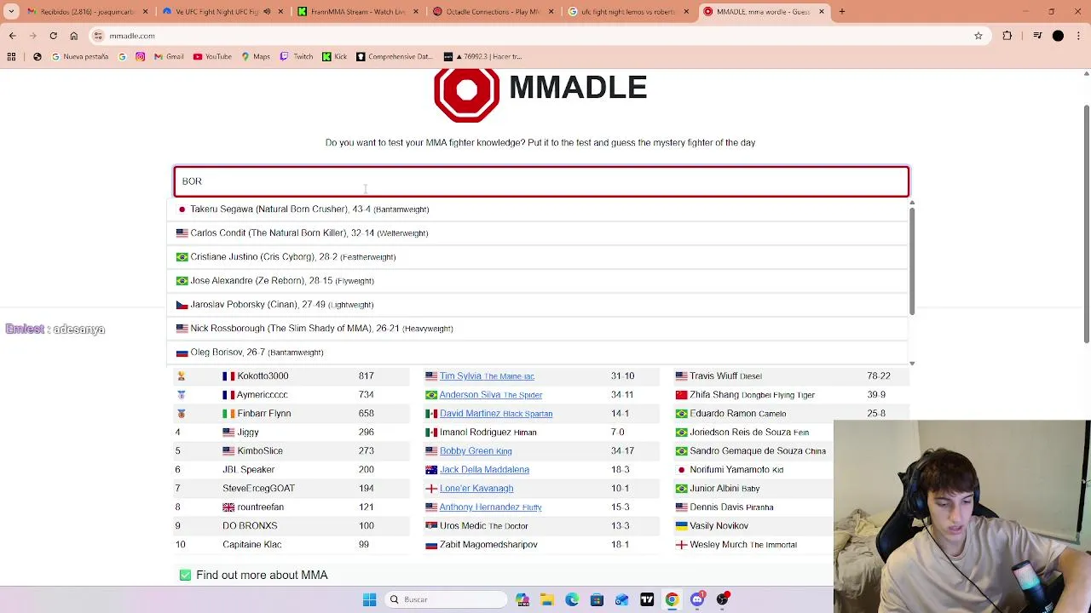Switch to Chrome in the taskbar
This screenshot has height=613, width=1091.
[672, 599]
